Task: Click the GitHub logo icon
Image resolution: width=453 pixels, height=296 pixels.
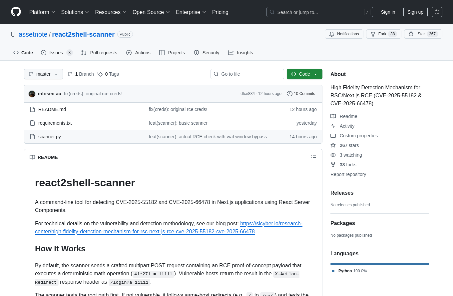Action: [16, 12]
